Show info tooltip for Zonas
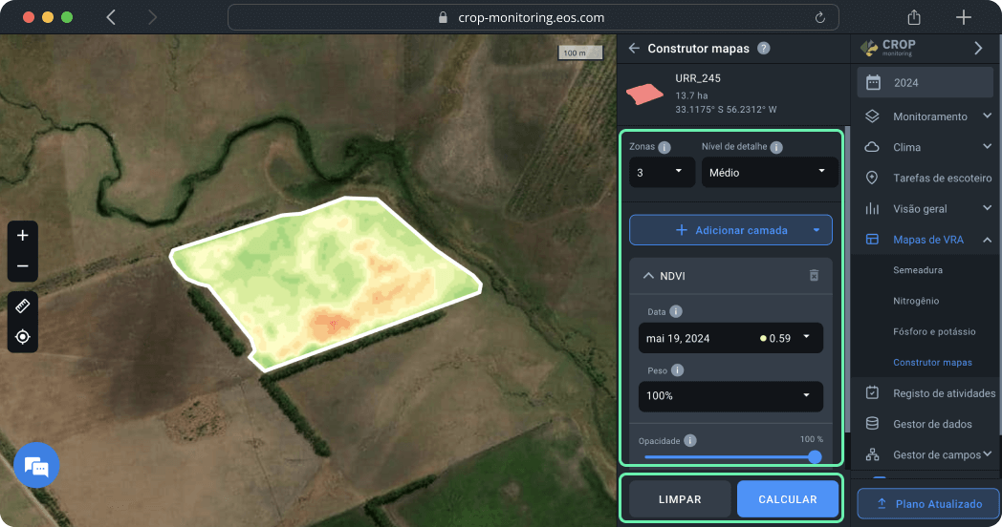This screenshot has width=1002, height=527. (664, 148)
